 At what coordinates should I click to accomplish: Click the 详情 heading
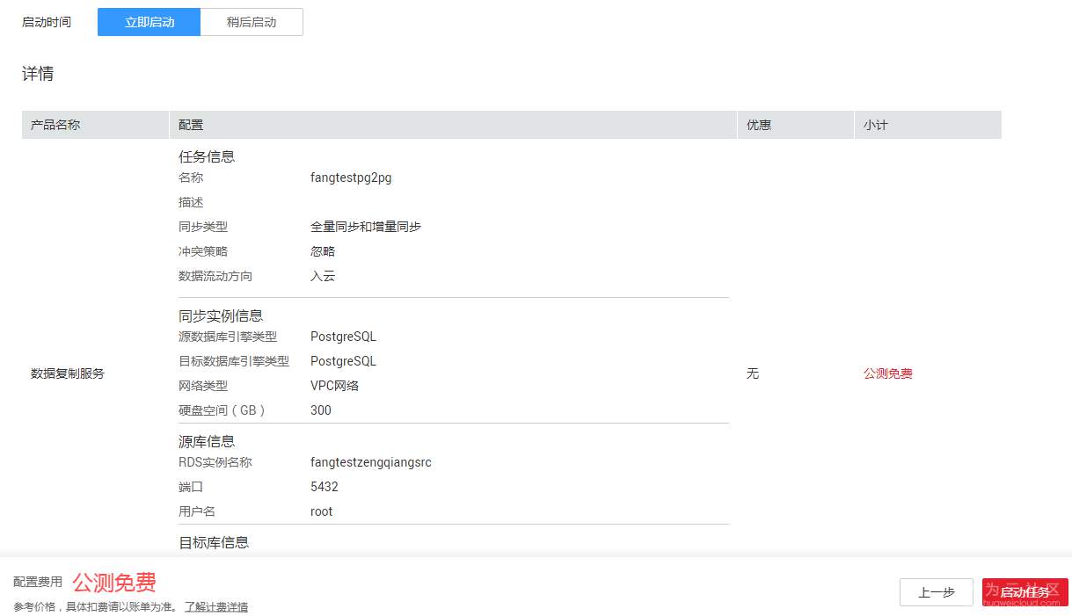38,74
